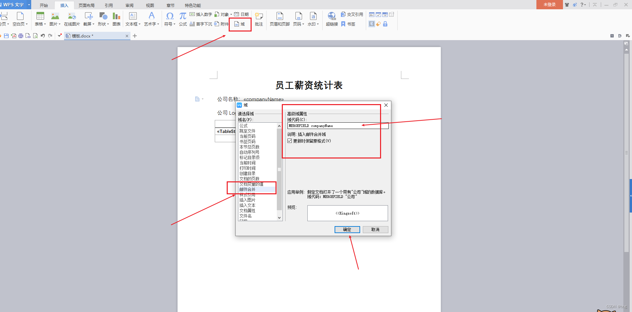
Task: Click 取消 in the field dialog
Action: (375, 229)
